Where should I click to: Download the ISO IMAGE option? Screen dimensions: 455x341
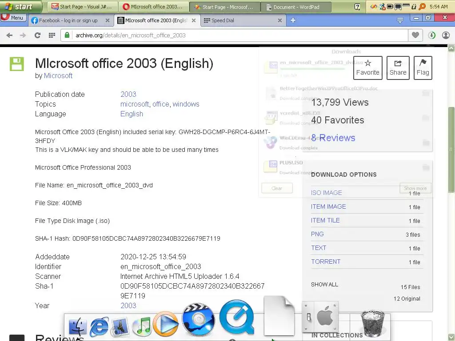coord(327,193)
